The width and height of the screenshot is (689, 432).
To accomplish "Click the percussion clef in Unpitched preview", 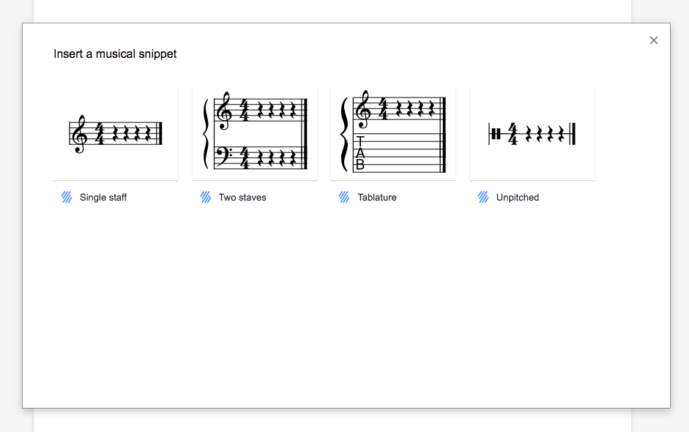I will pos(496,134).
